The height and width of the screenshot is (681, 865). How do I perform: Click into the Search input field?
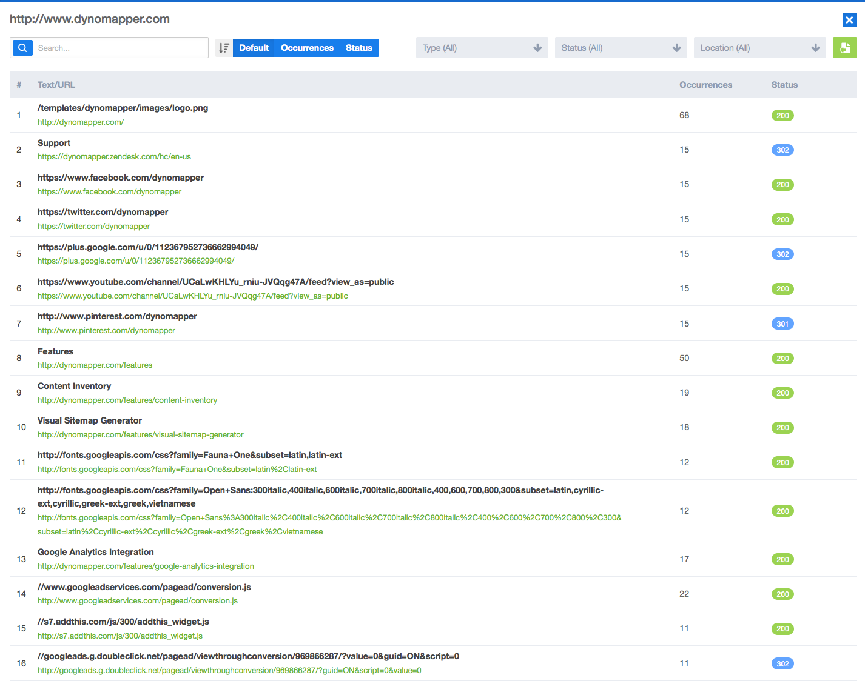point(121,48)
